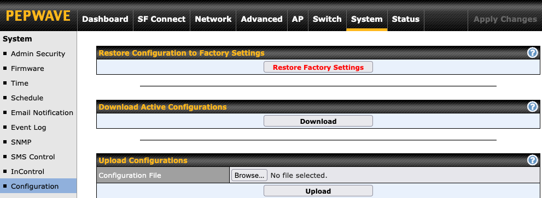Open the Advanced tab

coord(261,19)
